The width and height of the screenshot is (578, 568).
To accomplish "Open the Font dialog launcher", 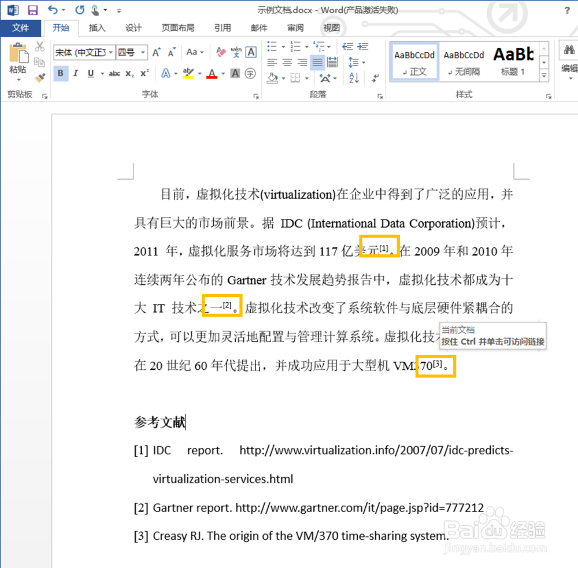I will (x=256, y=96).
